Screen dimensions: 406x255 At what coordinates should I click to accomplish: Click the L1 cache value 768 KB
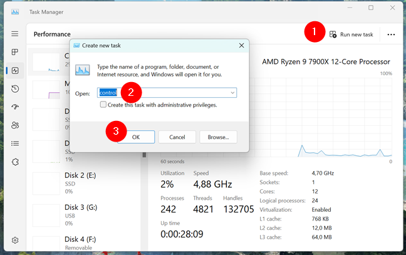click(320, 219)
